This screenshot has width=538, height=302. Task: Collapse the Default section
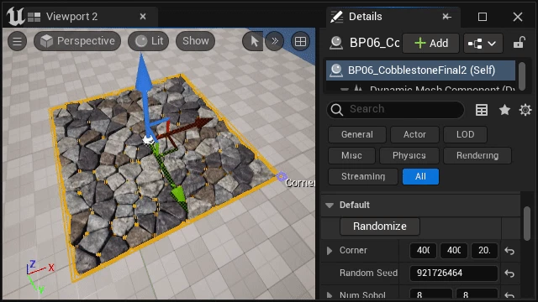click(x=330, y=205)
